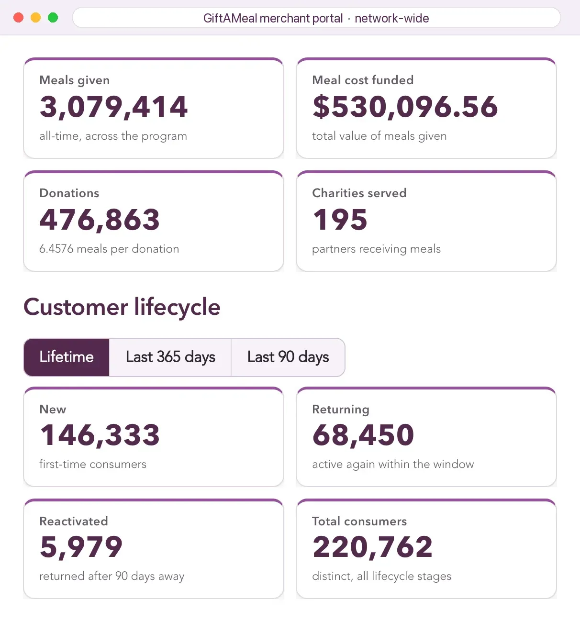This screenshot has width=580, height=622.
Task: Minimize the window with the yellow button
Action: point(36,18)
